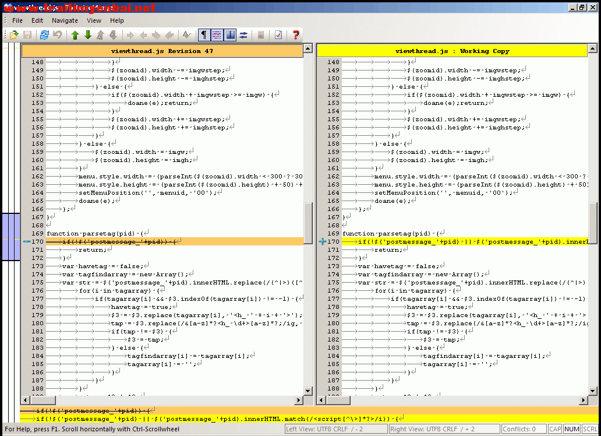Click the Save floppy disk icon
601x436 pixels.
[x=27, y=35]
